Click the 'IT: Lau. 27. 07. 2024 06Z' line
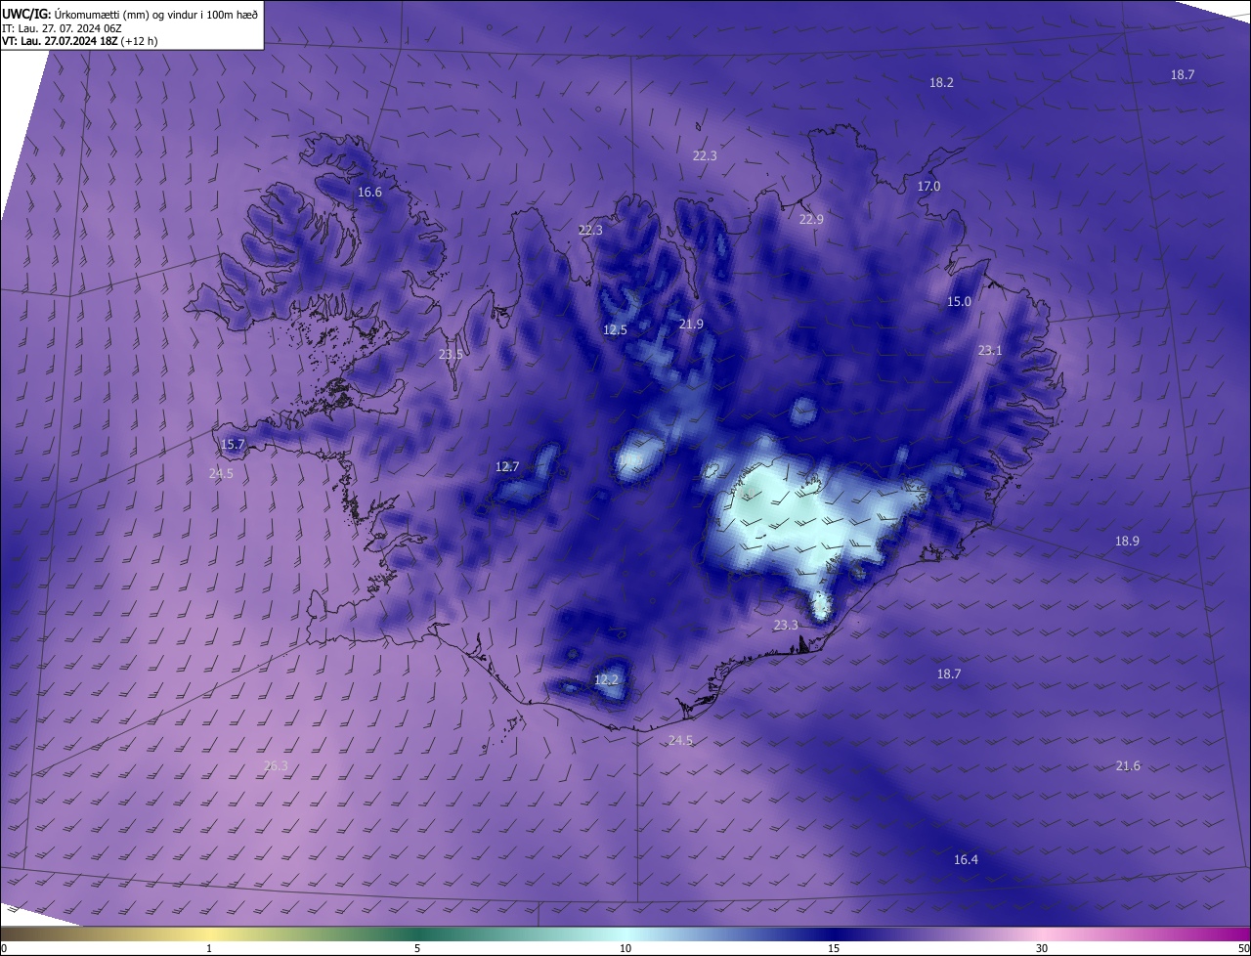 (x=62, y=27)
